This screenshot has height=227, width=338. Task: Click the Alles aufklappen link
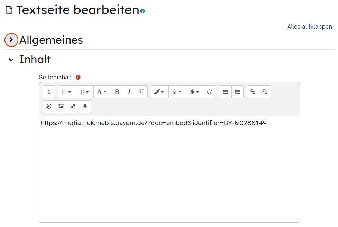[x=310, y=27]
